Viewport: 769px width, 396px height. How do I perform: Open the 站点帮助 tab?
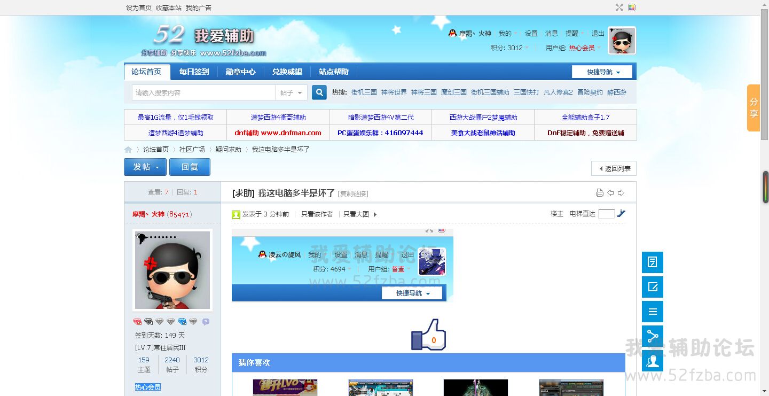334,72
